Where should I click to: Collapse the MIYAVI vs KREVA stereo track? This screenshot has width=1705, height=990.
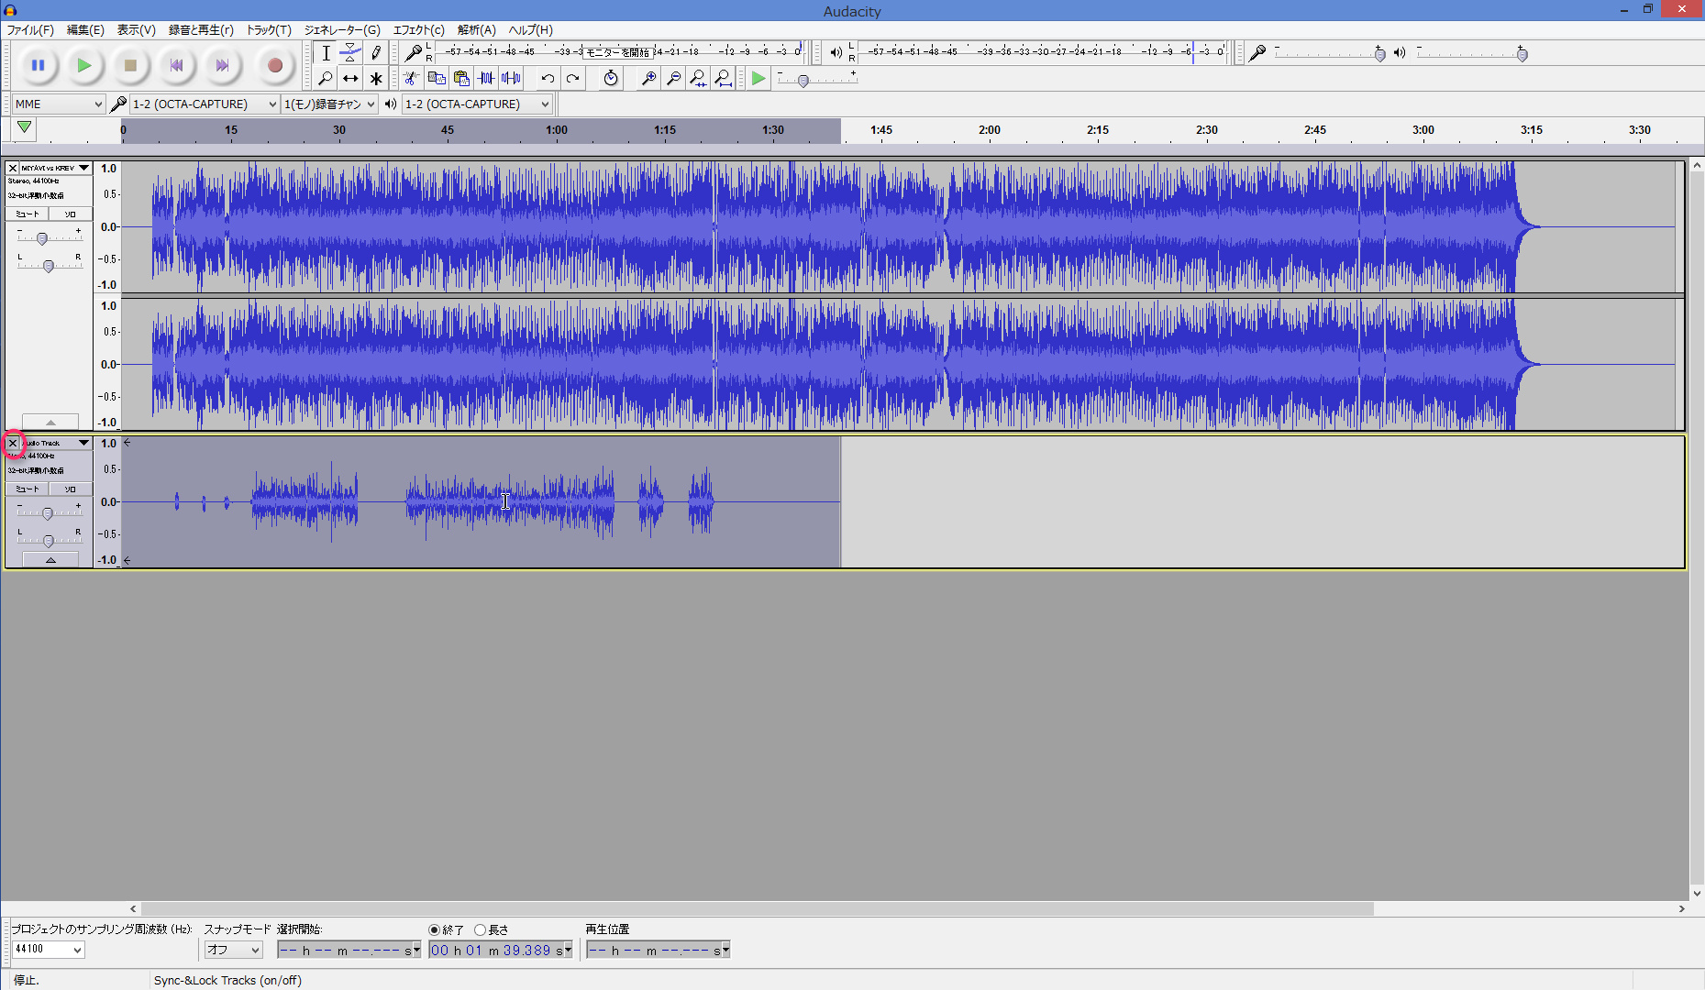click(x=50, y=422)
